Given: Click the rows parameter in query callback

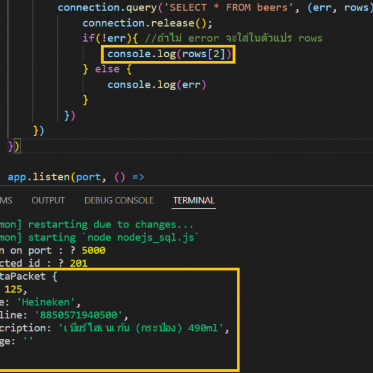Looking at the screenshot, I should point(357,8).
